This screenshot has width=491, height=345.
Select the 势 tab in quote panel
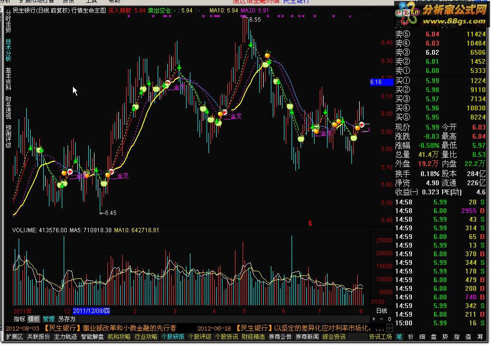pyautogui.click(x=445, y=337)
